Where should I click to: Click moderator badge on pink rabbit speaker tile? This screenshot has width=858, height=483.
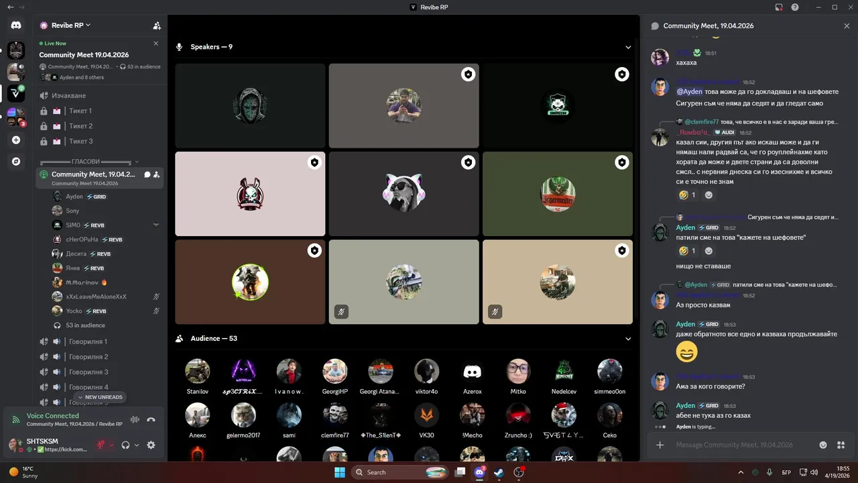click(x=314, y=162)
